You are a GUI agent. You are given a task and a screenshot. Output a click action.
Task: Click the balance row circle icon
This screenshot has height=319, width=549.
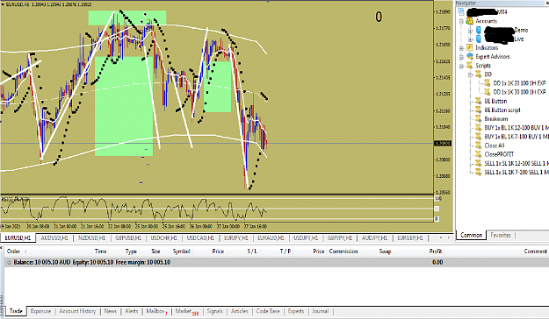(x=9, y=262)
